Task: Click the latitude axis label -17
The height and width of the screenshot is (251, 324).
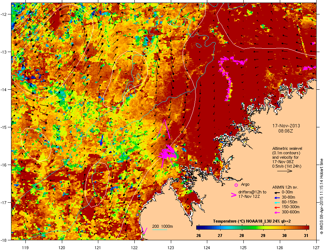Action: pyautogui.click(x=4, y=202)
